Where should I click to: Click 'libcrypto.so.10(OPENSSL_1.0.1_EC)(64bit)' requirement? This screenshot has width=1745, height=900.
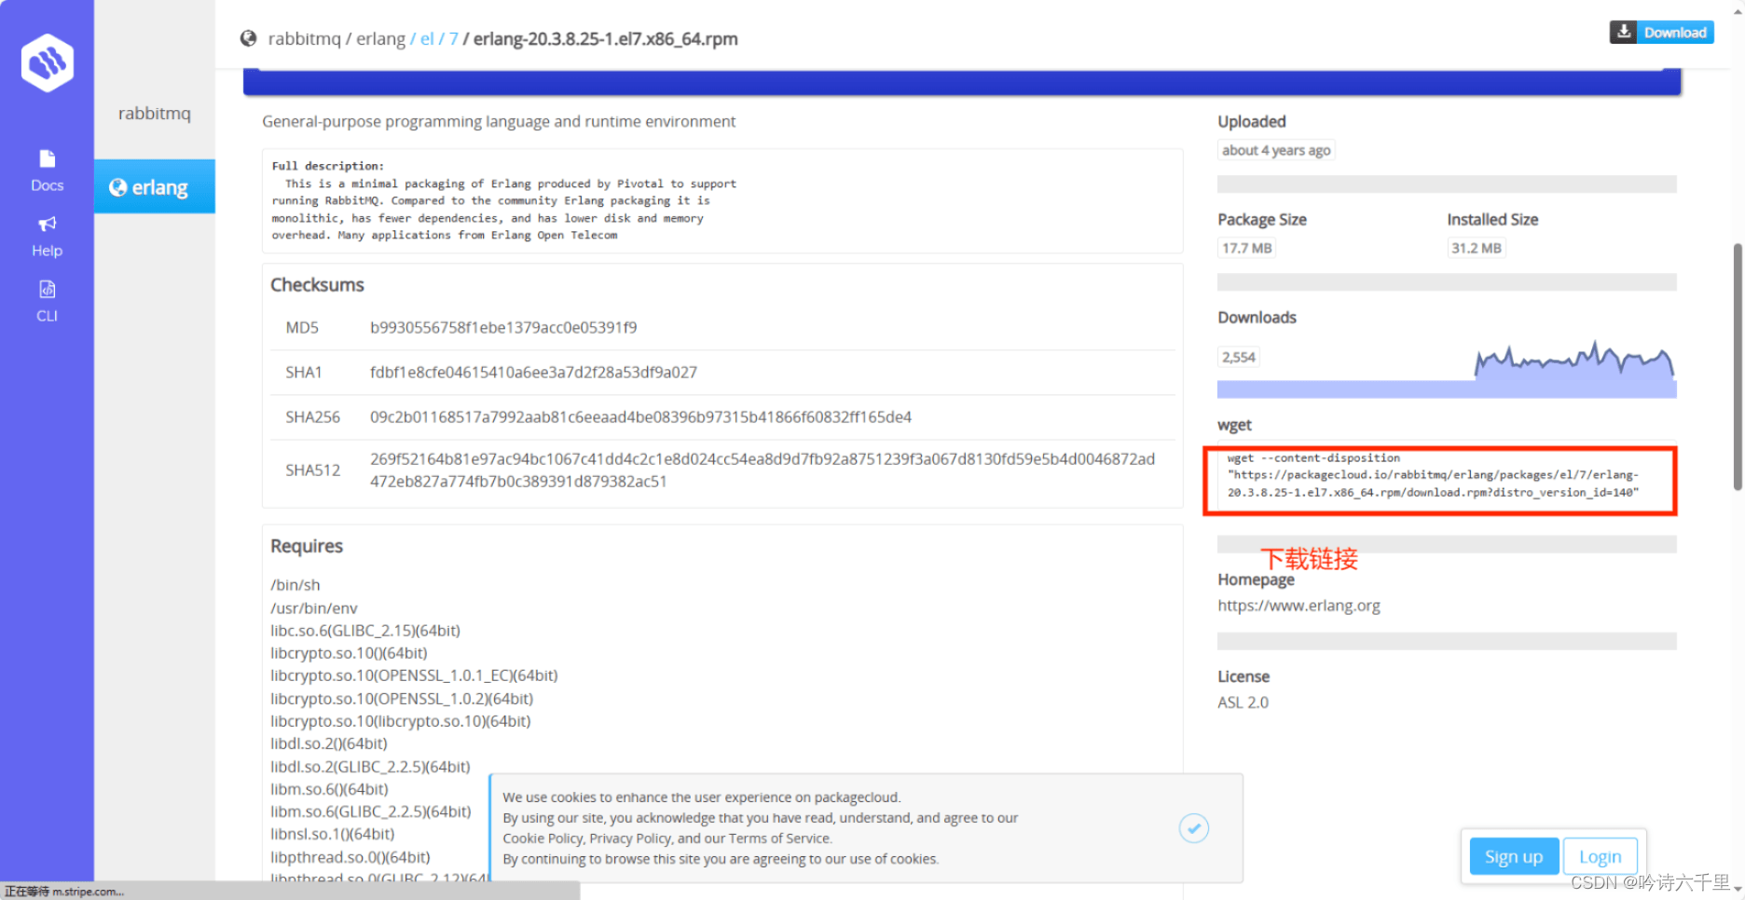click(414, 675)
